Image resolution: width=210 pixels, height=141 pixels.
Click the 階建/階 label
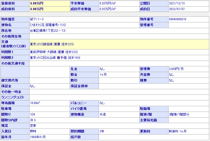tap(146, 114)
